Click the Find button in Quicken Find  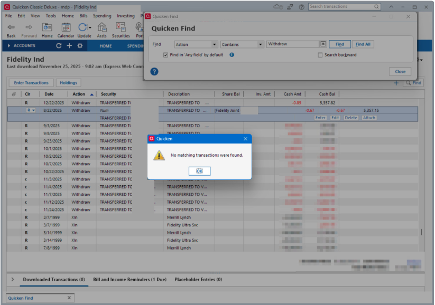(x=339, y=44)
